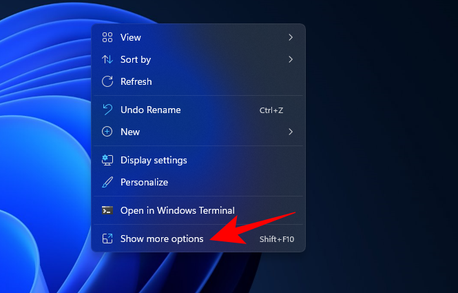
Task: Expand the New submenu chevron
Action: click(291, 132)
